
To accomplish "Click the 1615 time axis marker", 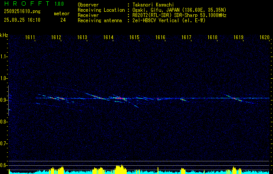I will [135, 37].
